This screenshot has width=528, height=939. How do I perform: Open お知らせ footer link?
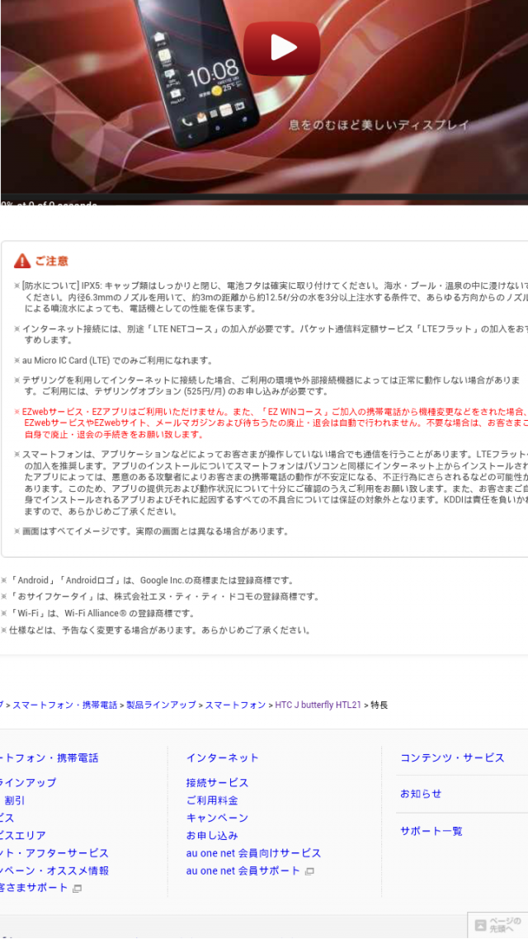point(420,794)
